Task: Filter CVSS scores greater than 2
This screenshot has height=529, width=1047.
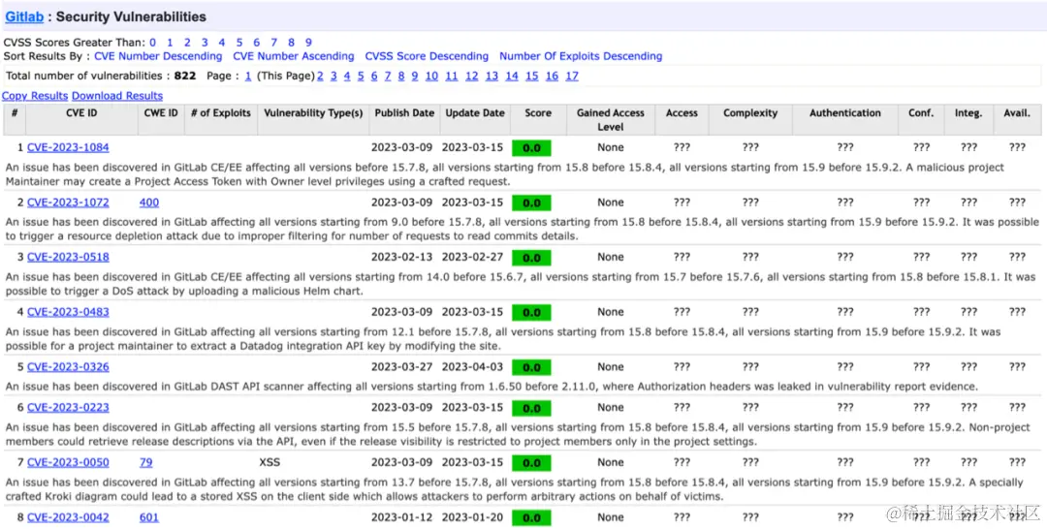Action: tap(187, 42)
